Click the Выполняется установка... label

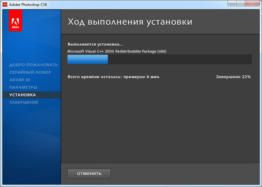95,44
